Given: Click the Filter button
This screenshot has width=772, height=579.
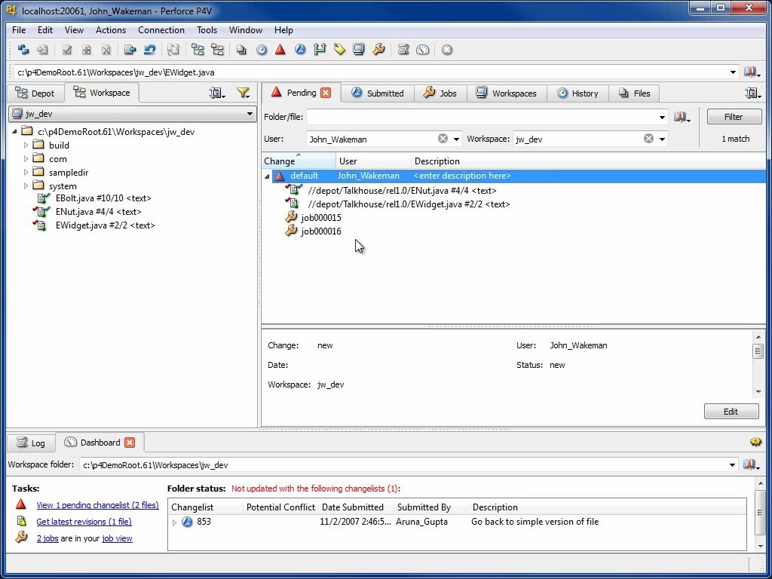Looking at the screenshot, I should (734, 117).
